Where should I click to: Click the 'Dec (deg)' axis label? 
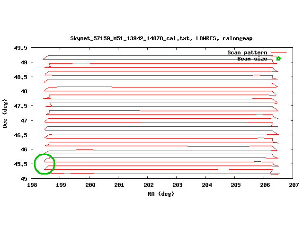tap(5, 113)
